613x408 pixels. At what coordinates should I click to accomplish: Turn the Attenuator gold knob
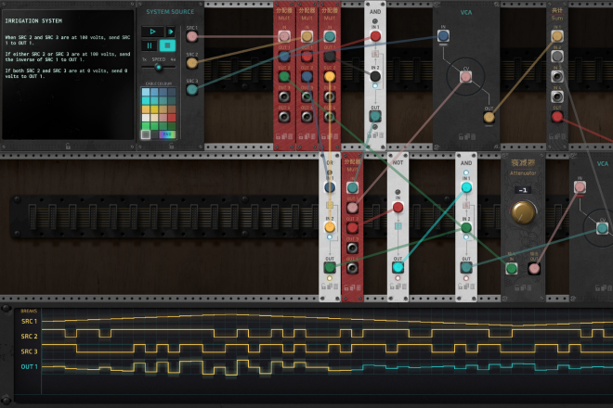523,214
